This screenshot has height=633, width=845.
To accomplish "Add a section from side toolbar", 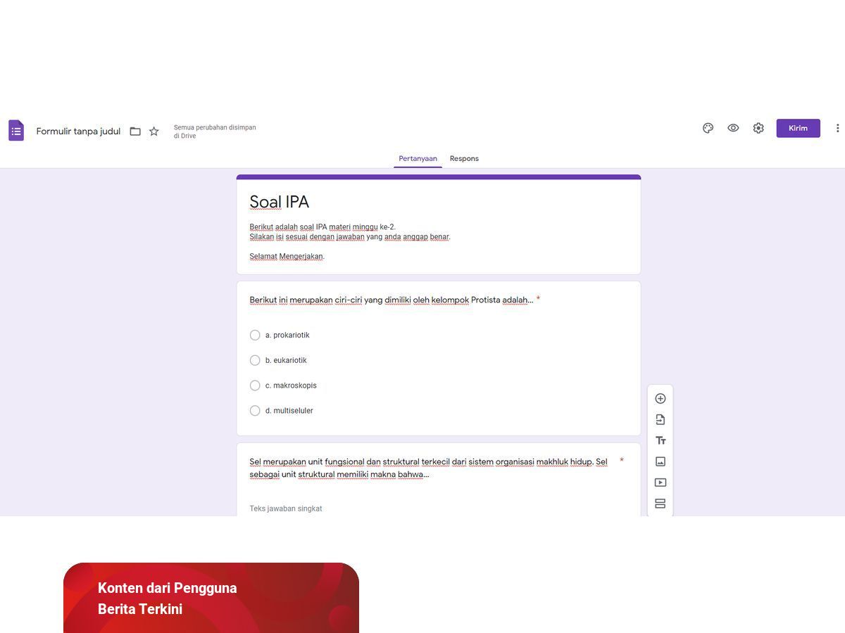I will click(660, 504).
